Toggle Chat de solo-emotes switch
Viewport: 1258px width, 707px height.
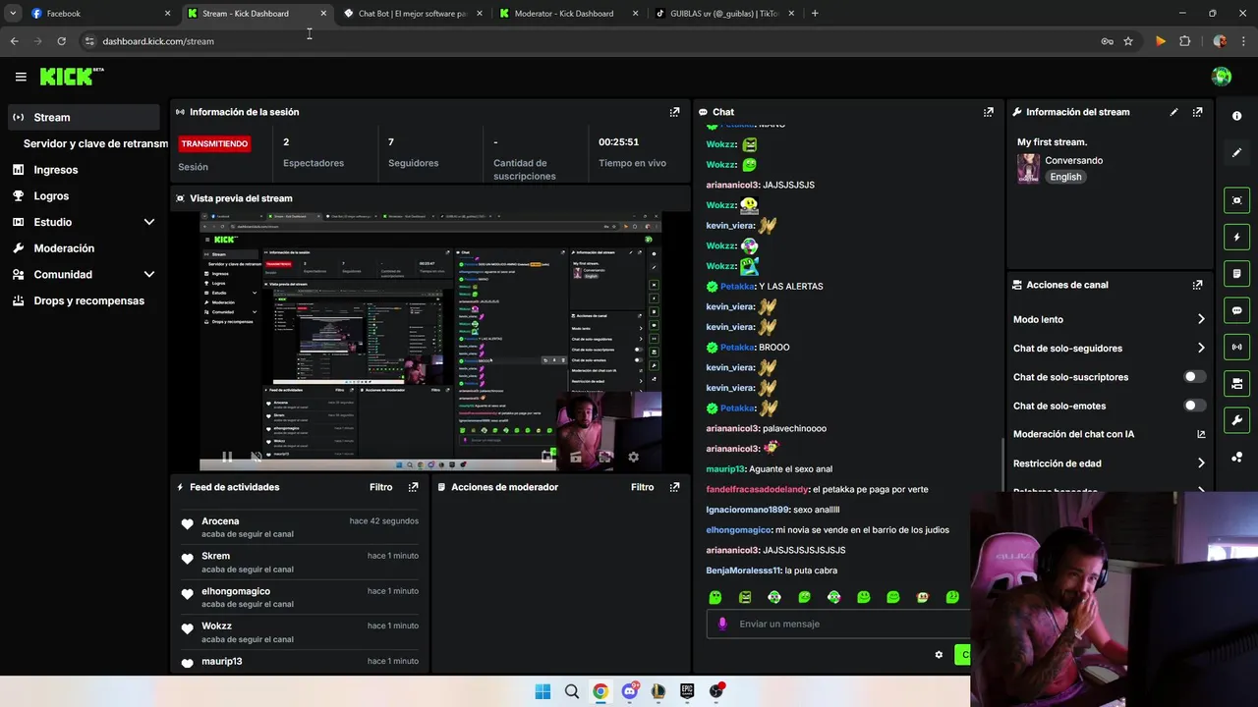(x=1194, y=406)
